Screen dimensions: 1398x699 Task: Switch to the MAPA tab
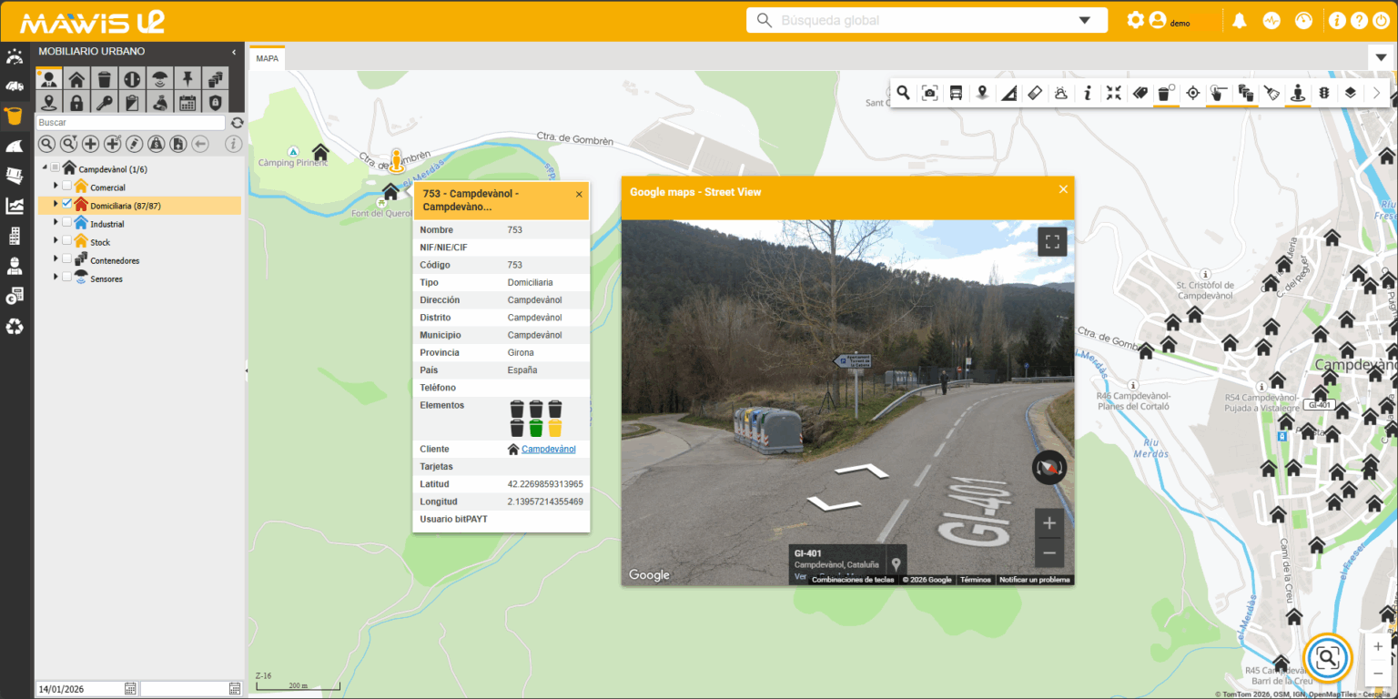point(268,59)
